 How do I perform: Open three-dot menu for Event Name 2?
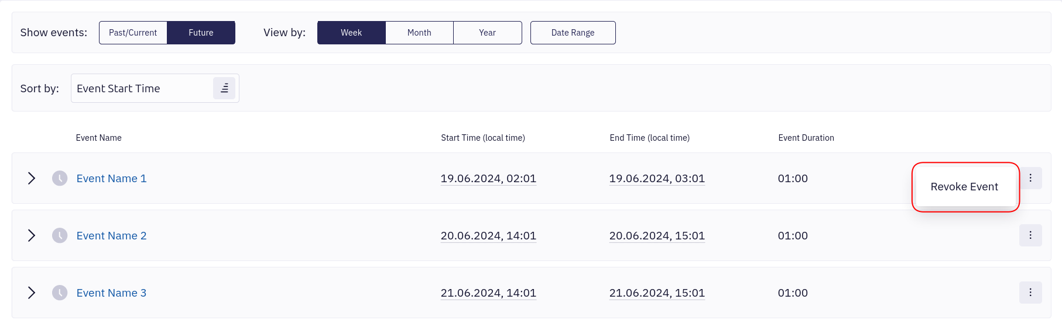pos(1030,235)
